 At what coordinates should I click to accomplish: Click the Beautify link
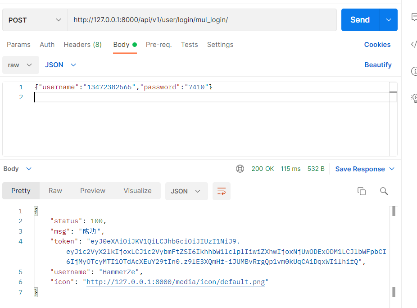tap(378, 65)
